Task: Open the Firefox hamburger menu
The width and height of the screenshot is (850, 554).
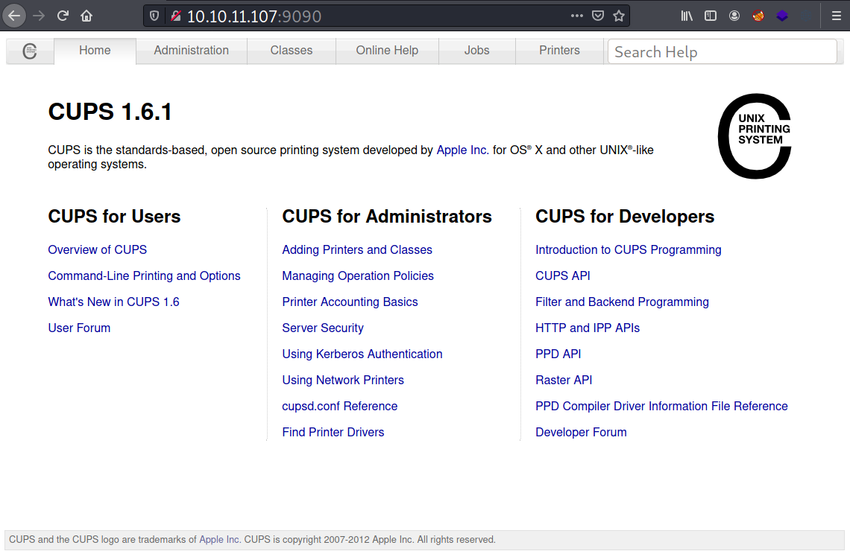Action: (837, 15)
